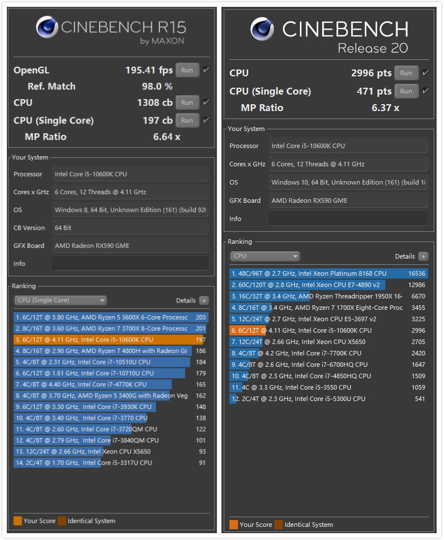Click the Cinebench R15 logo icon
The height and width of the screenshot is (540, 444).
coord(47,27)
